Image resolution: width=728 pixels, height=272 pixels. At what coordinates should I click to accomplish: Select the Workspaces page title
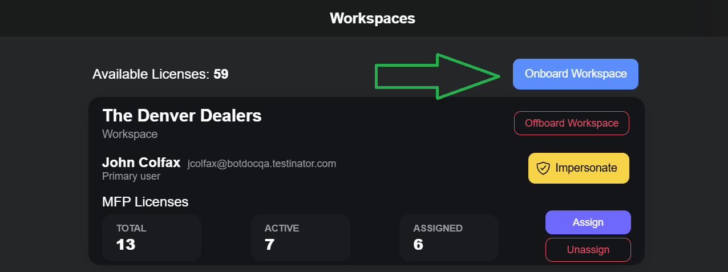[372, 18]
